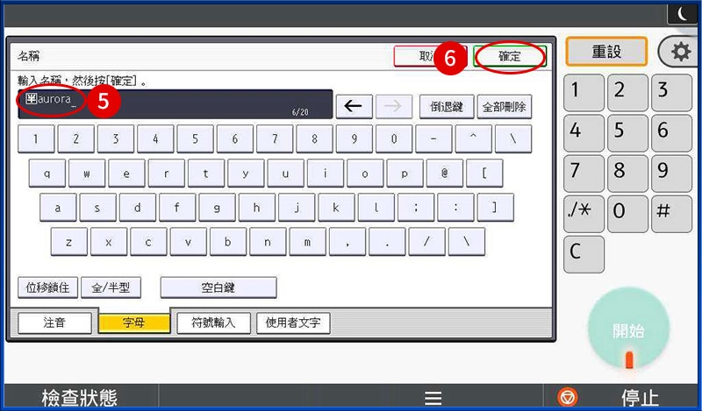Image resolution: width=702 pixels, height=411 pixels.
Task: Tap the on-screen keyboard key q
Action: coord(47,174)
